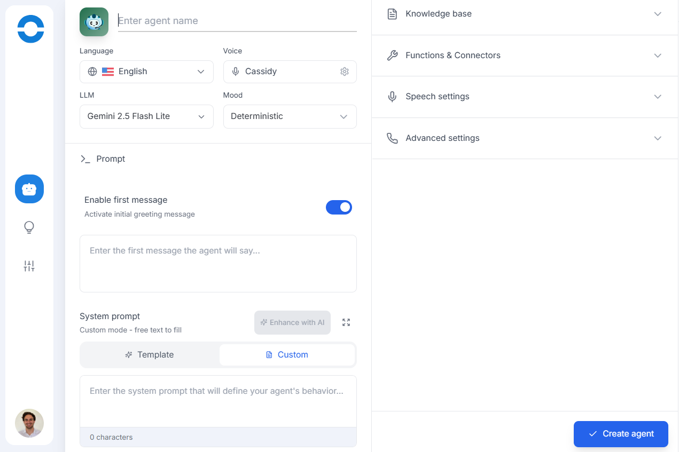Expand the Knowledge base section

pos(525,14)
